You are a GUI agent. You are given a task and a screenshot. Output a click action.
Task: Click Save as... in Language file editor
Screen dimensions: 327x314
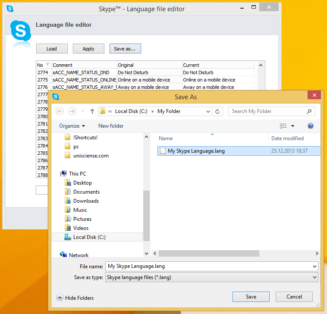[125, 49]
